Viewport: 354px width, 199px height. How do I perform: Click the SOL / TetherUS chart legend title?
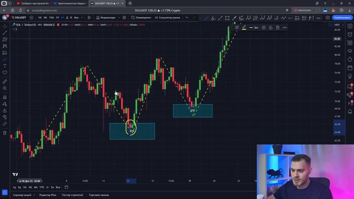[x=35, y=25]
